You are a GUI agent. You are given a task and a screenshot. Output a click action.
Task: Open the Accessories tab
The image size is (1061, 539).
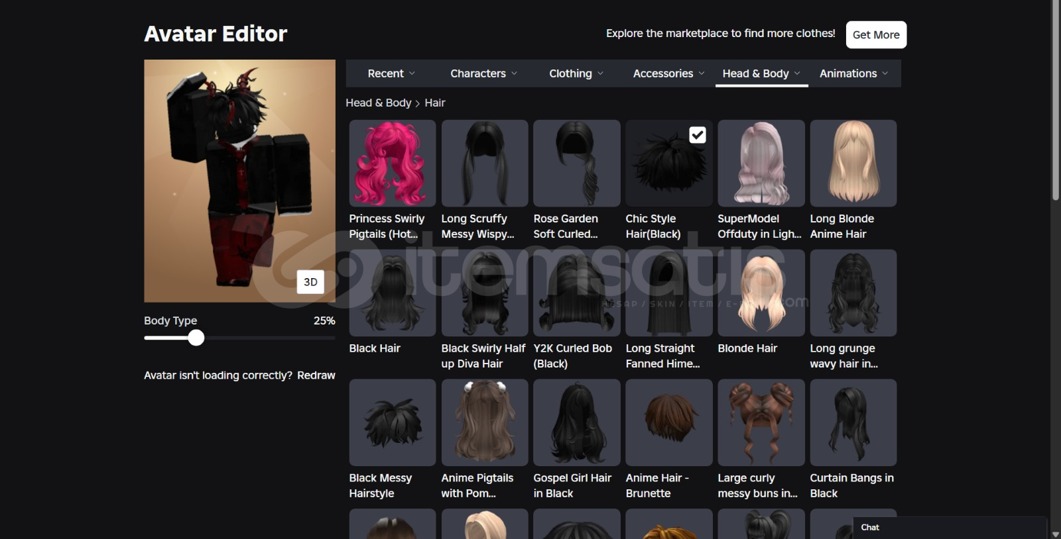point(668,73)
